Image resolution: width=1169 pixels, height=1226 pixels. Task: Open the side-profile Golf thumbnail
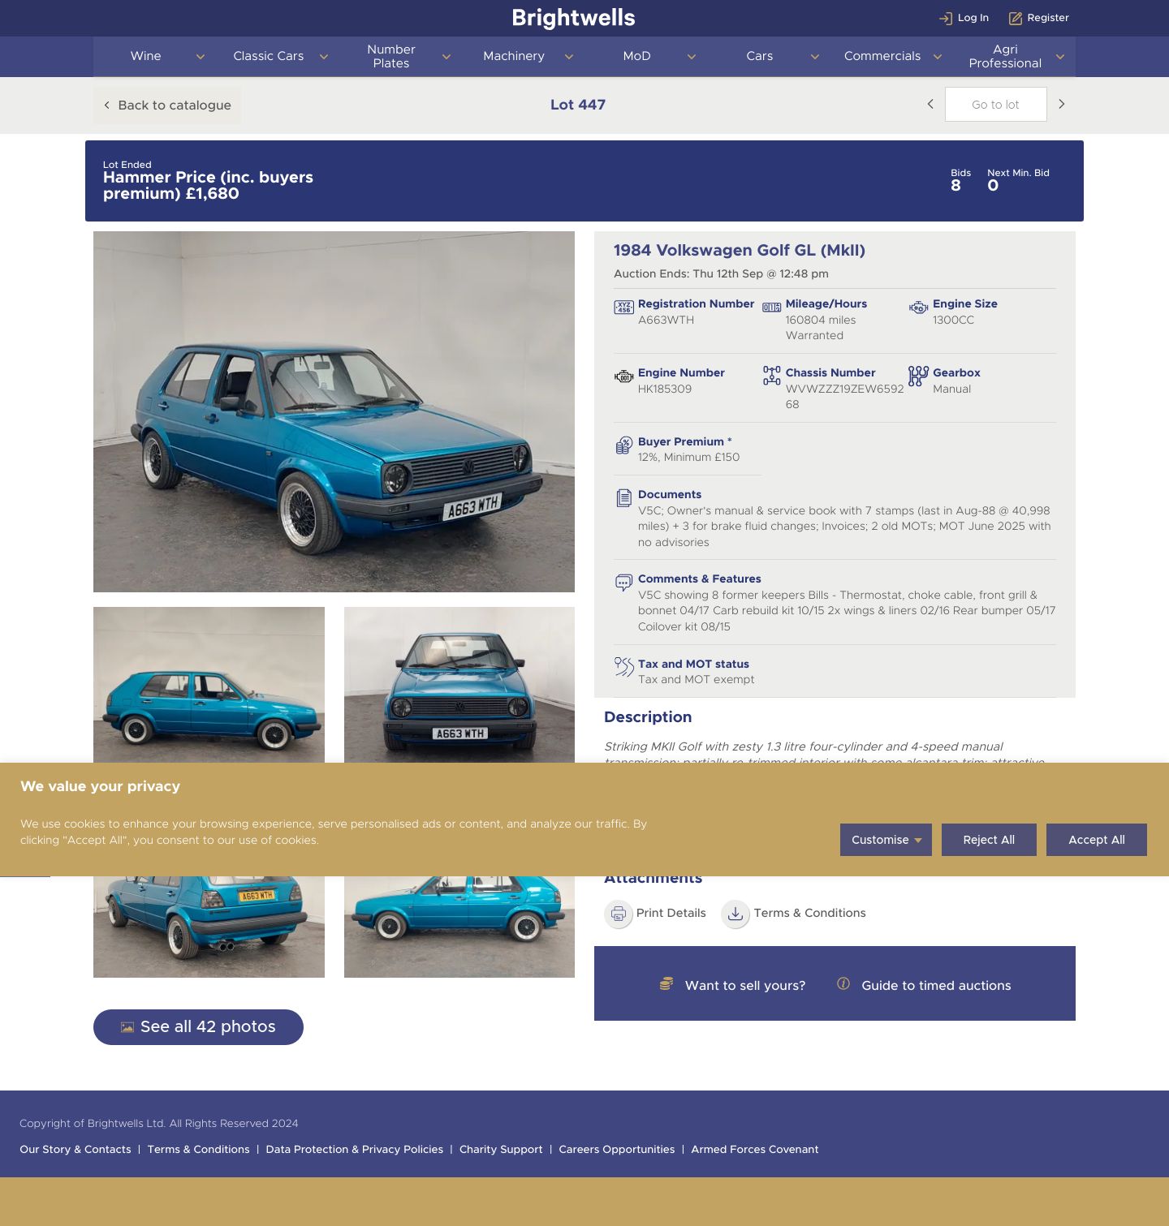209,685
